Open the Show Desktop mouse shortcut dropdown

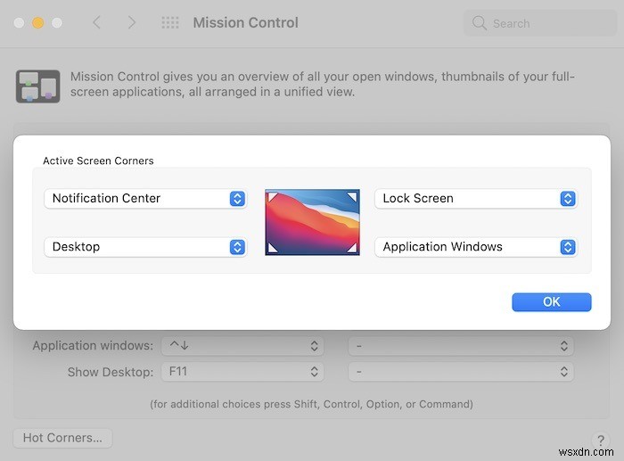tap(461, 372)
